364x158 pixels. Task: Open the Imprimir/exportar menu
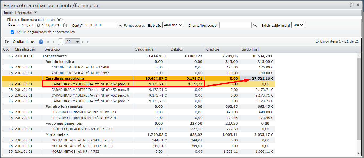[20, 13]
